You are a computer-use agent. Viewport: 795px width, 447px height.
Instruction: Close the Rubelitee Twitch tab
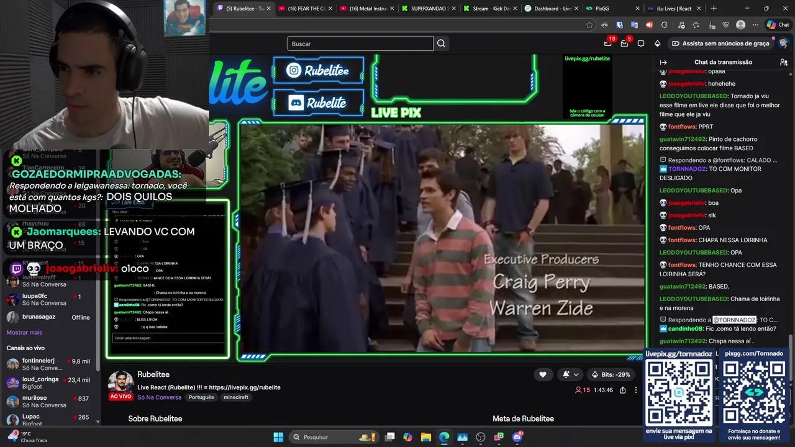(x=268, y=8)
